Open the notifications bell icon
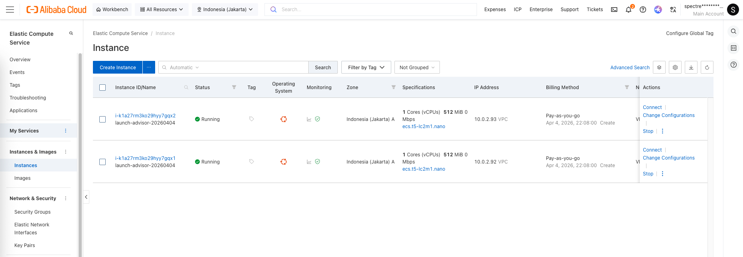 pyautogui.click(x=629, y=10)
